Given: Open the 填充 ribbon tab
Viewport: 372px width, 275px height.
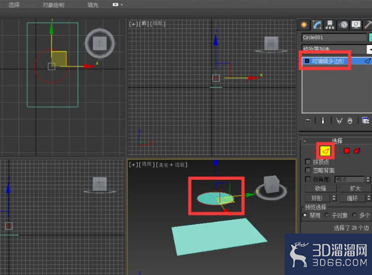Looking at the screenshot, I should coord(93,5).
